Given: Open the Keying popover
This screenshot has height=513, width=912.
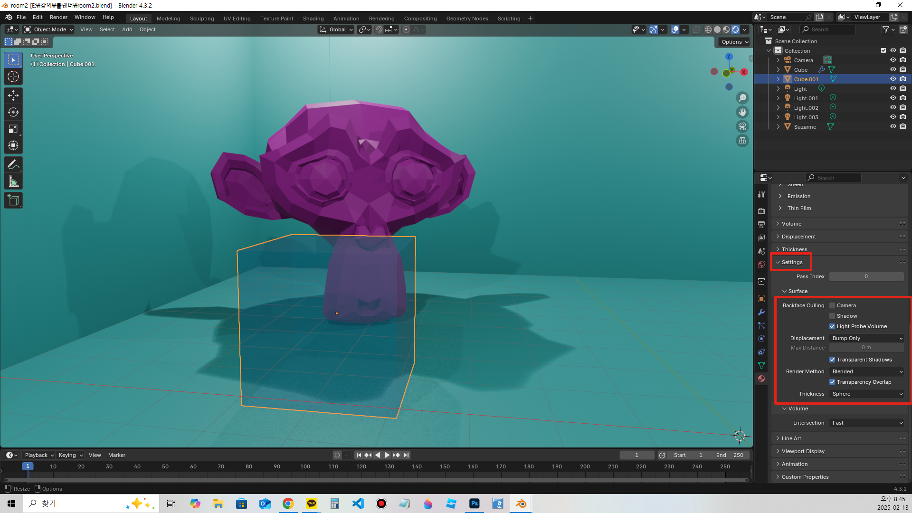Looking at the screenshot, I should pyautogui.click(x=70, y=455).
